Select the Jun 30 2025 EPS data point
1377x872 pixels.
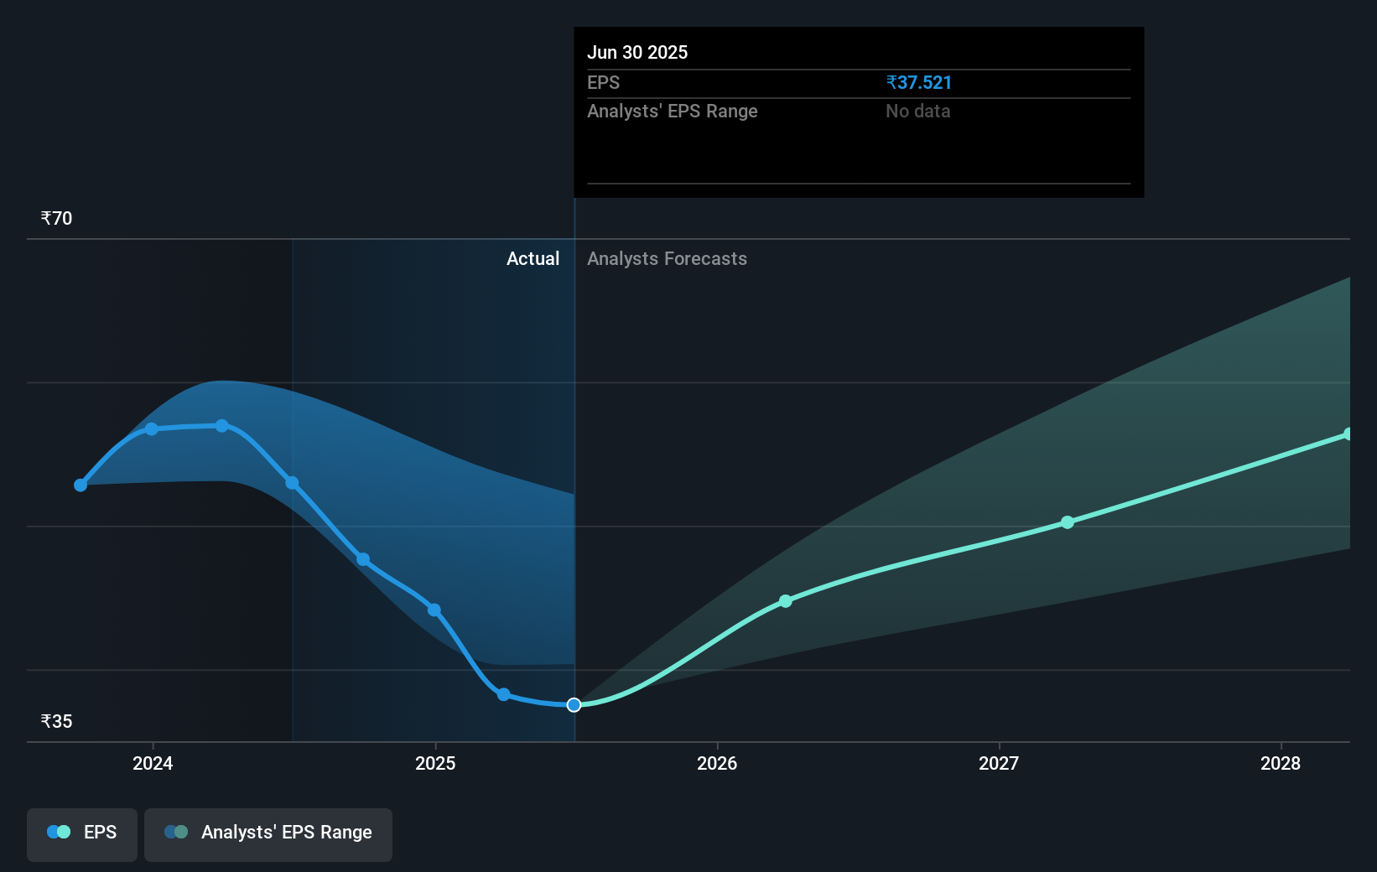574,705
